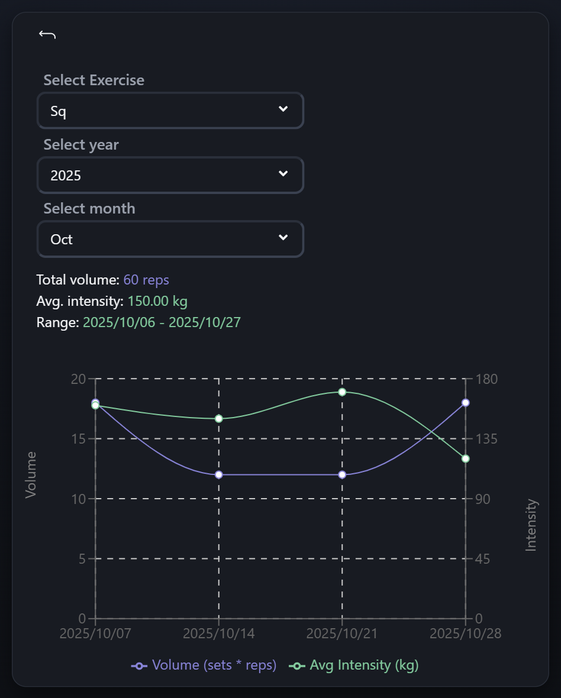This screenshot has width=561, height=698.
Task: Click the intensity data point on 2025/10/28
Action: (x=465, y=458)
